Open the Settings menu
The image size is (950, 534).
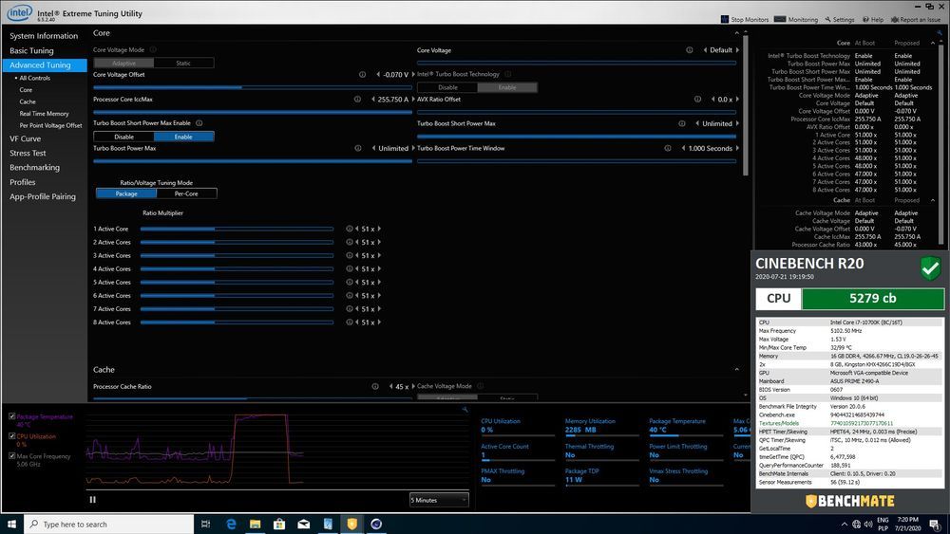[839, 19]
